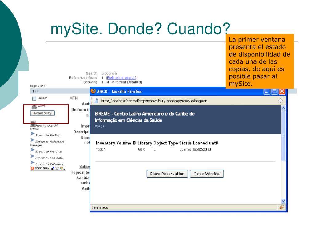Click Place Reservation button
The image size is (315, 236).
(167, 174)
